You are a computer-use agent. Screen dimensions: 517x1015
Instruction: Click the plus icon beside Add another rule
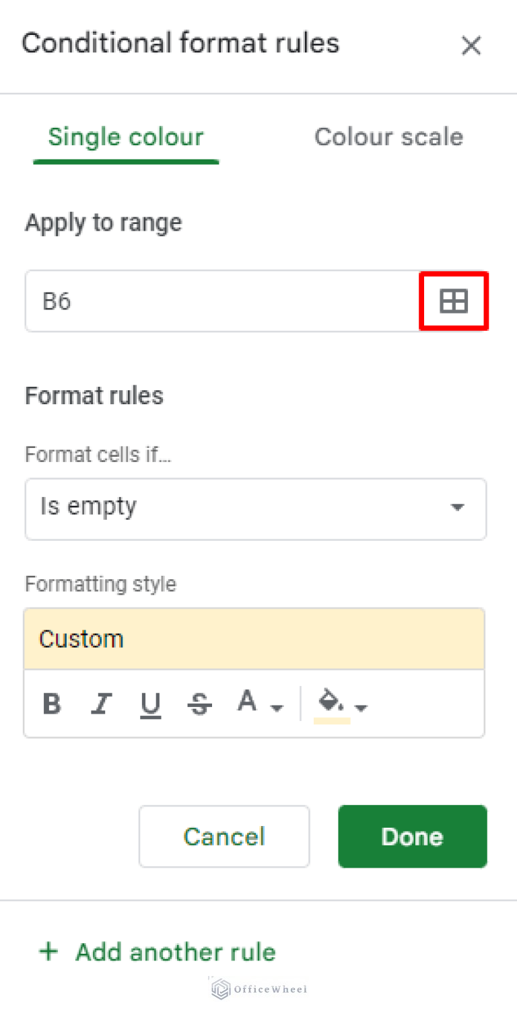pos(48,951)
